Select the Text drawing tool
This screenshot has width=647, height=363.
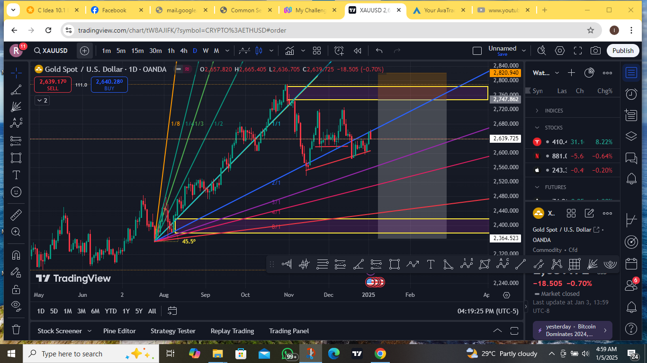point(16,175)
